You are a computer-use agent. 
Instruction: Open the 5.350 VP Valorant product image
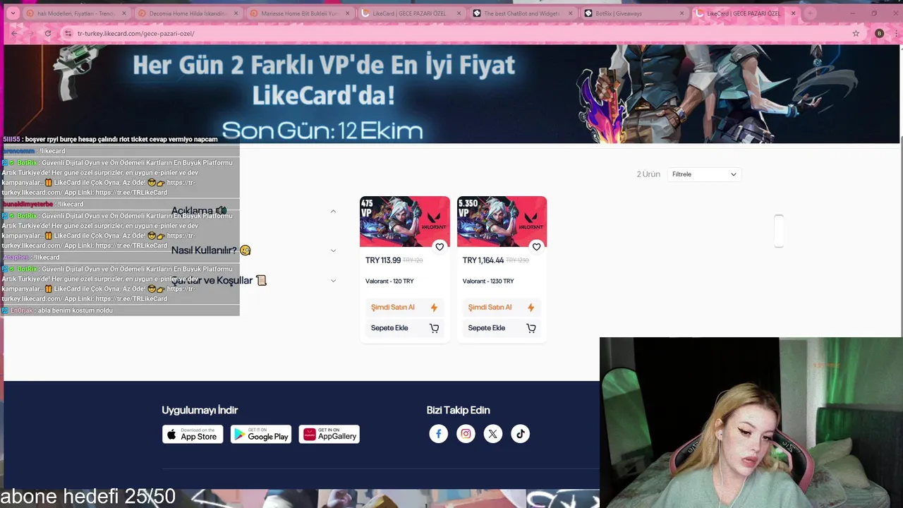(x=502, y=222)
